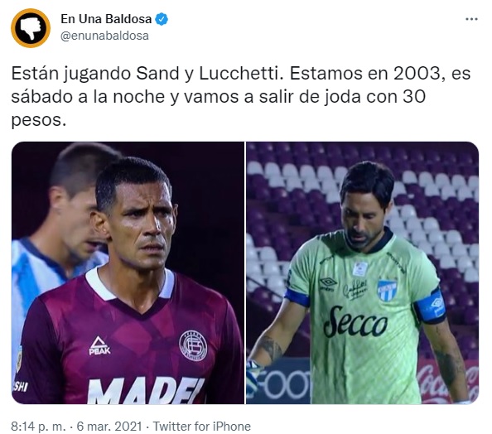Click the blue captain armband
Viewport: 492px width, 434px height.
pyautogui.click(x=431, y=305)
